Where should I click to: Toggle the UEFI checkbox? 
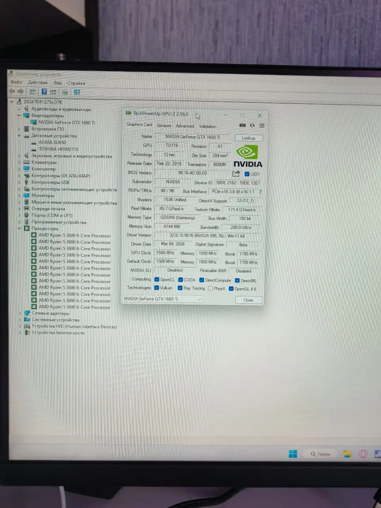(x=247, y=174)
